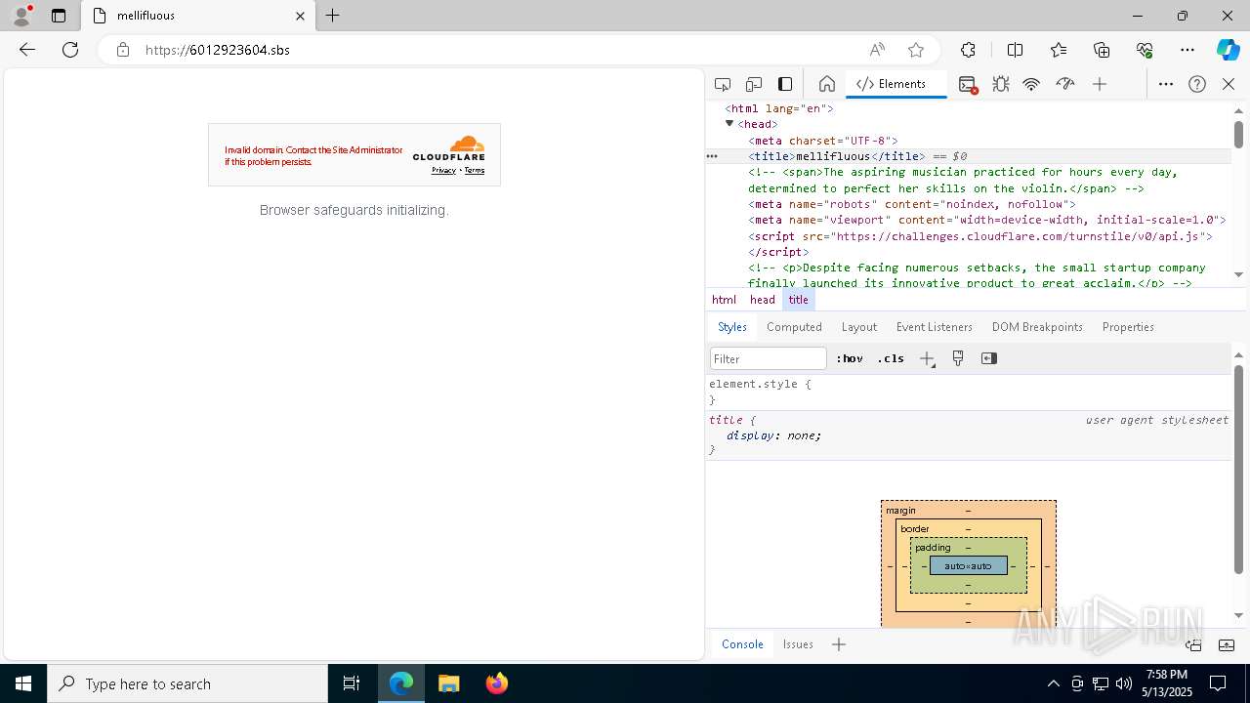Screen dimensions: 1250x703
Task: Refresh the page
Action: [70, 50]
